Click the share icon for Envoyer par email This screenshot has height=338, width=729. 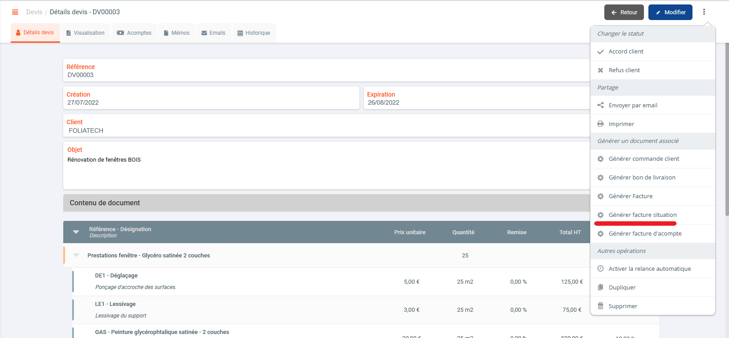coord(600,106)
